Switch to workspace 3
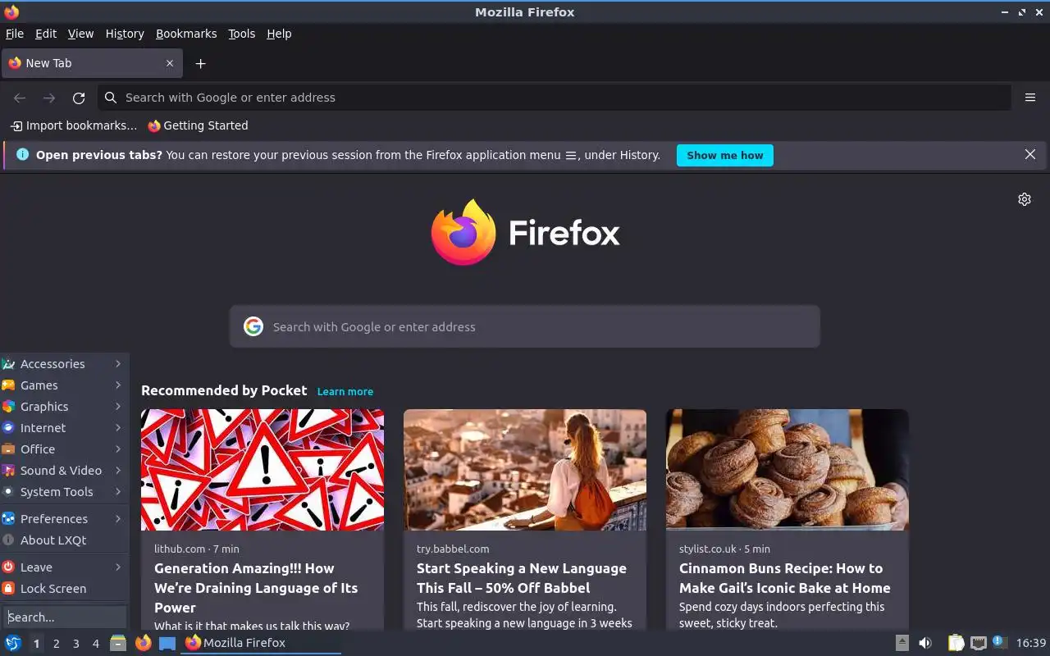Viewport: 1050px width, 656px height. coord(75,644)
